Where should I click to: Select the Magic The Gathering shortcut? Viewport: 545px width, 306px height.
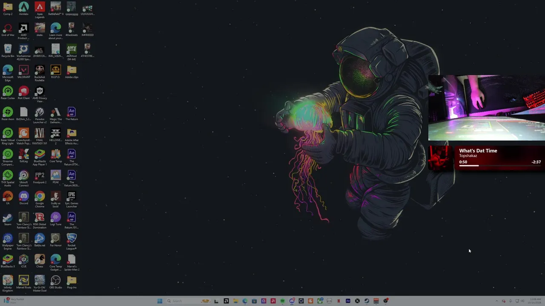(56, 116)
